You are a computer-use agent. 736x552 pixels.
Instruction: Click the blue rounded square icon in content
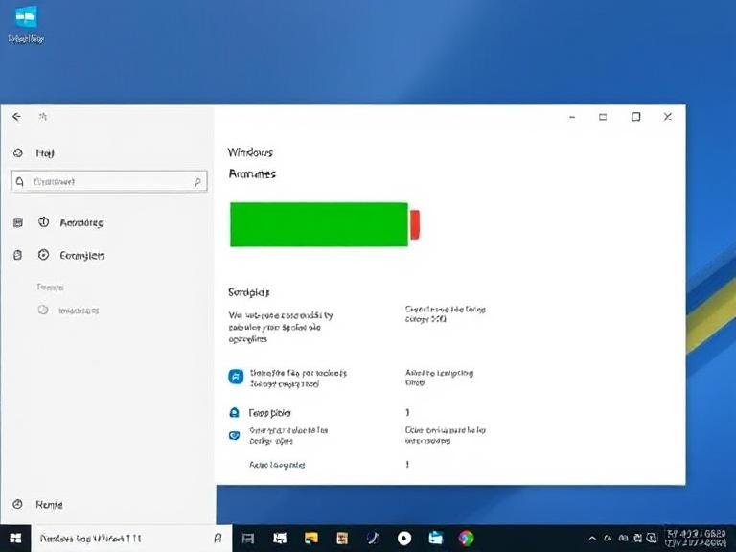tap(236, 377)
